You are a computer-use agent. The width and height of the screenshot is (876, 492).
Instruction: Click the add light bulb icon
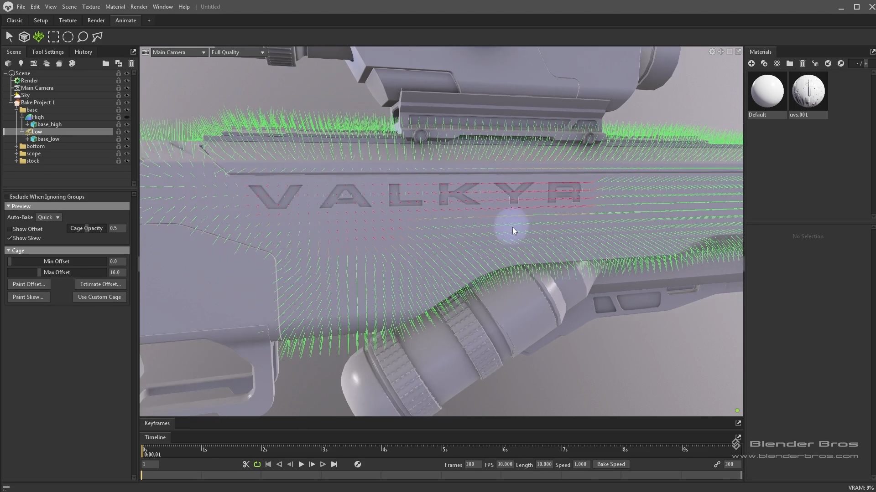point(21,64)
